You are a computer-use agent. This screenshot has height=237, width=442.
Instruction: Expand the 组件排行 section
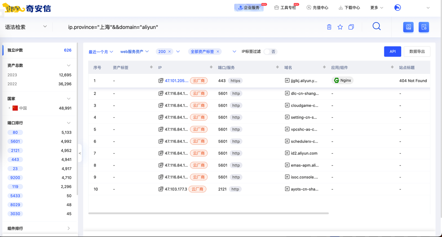click(69, 228)
